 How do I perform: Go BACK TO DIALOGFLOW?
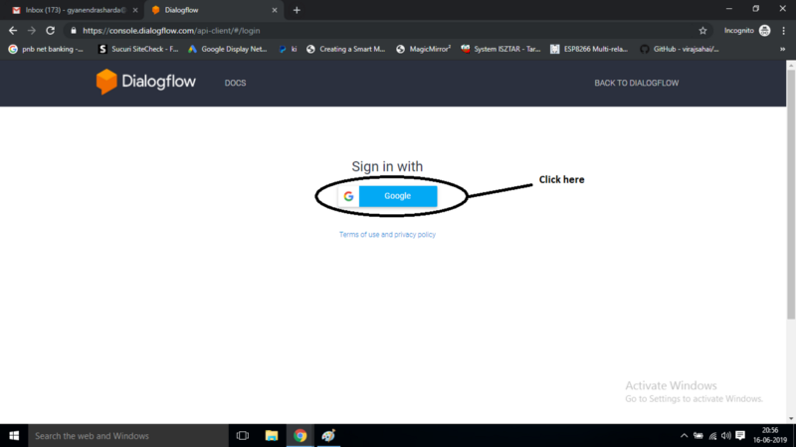coord(636,83)
